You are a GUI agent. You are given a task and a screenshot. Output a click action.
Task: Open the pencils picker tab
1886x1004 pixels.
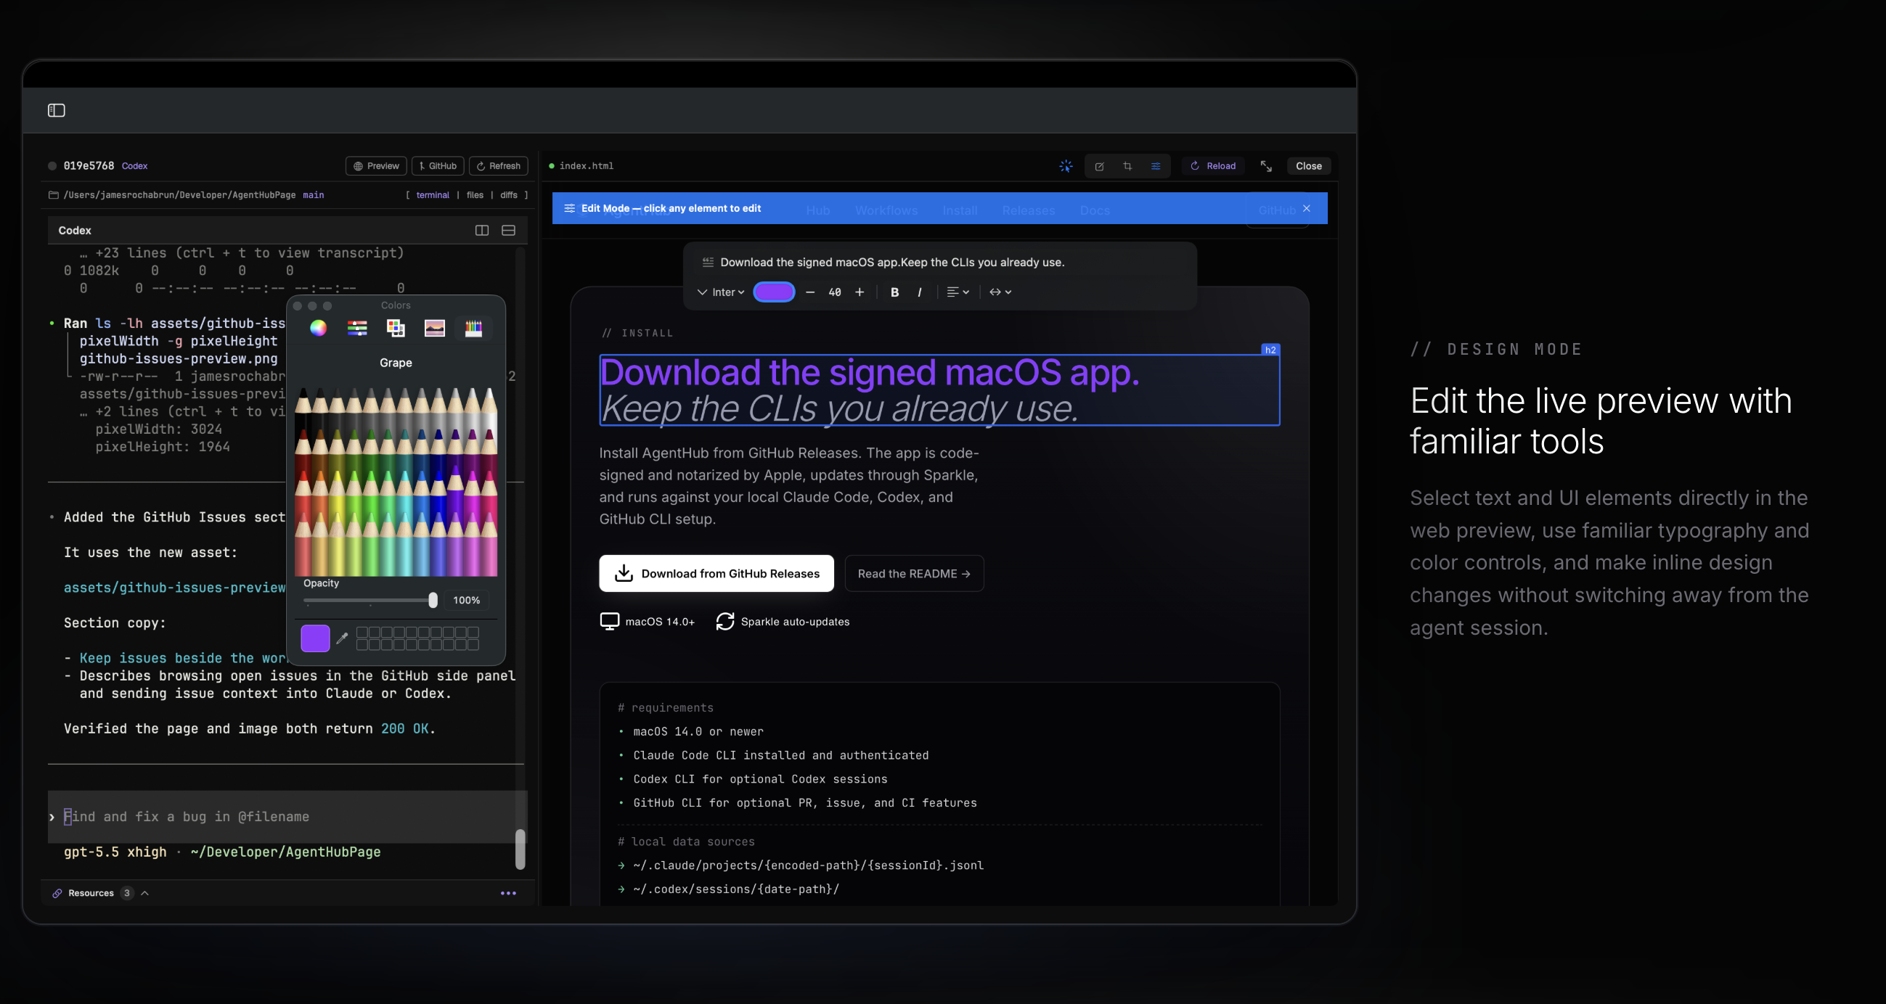click(x=474, y=328)
